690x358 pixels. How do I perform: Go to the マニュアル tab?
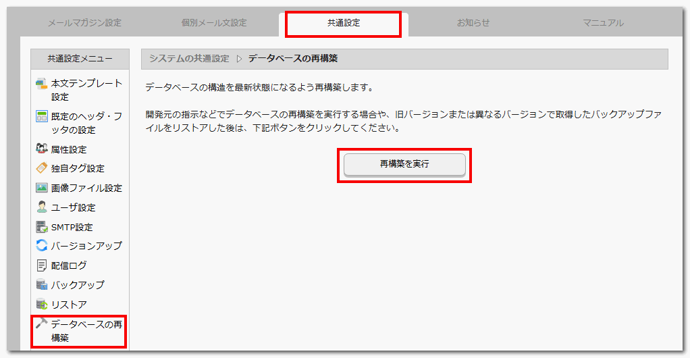coord(604,23)
